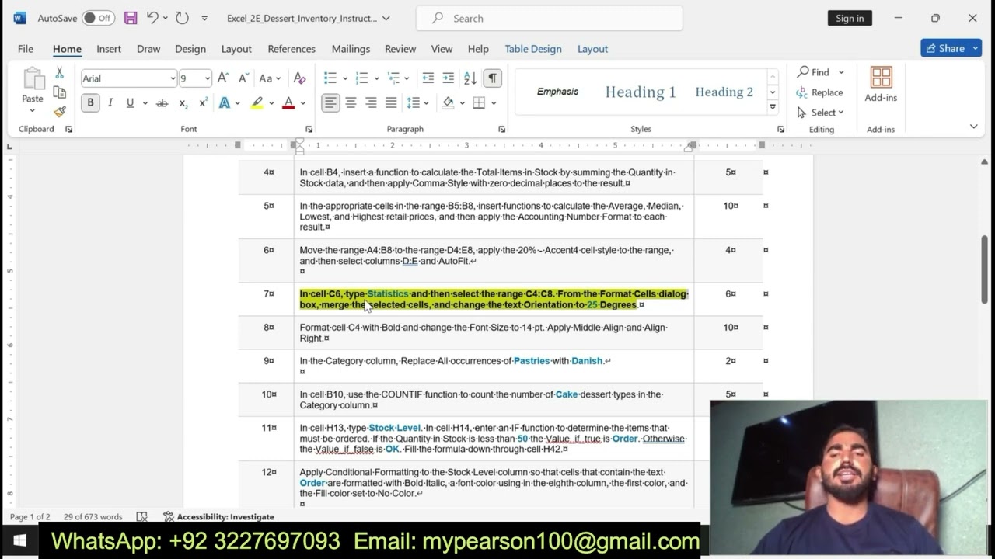The width and height of the screenshot is (995, 559).
Task: Switch to the Insert tab
Action: pos(109,48)
